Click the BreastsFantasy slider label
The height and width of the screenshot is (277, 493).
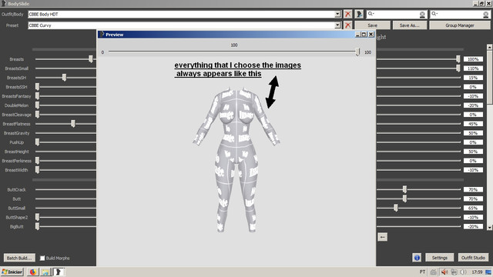click(x=17, y=96)
